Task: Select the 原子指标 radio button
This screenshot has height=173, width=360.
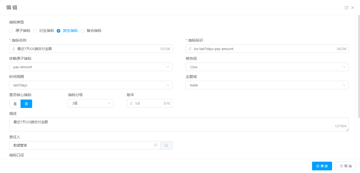Action: coord(11,31)
